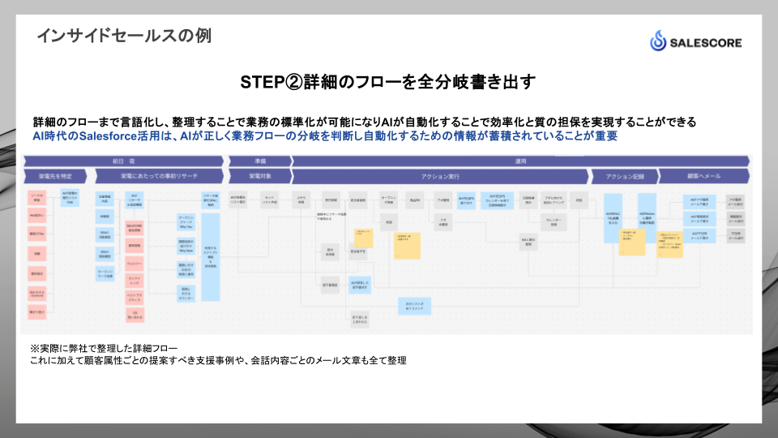
Task: Click the SALESCORE flame logo icon
Action: tap(660, 42)
